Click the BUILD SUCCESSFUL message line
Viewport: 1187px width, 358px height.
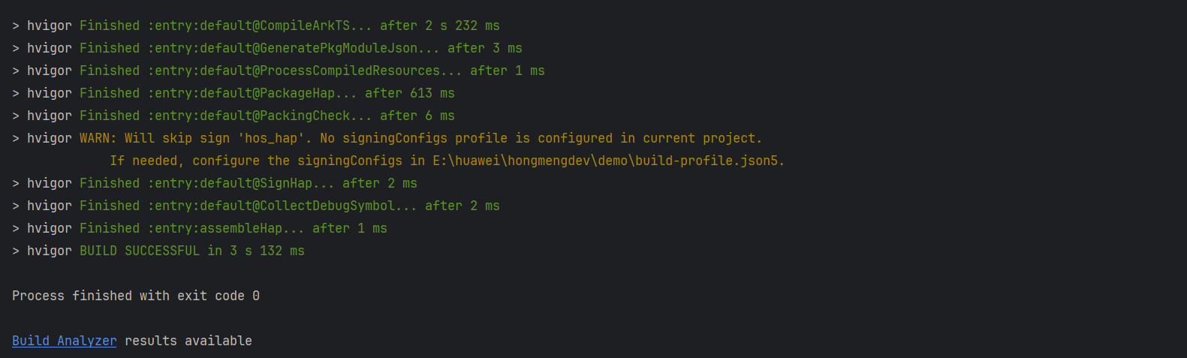[x=158, y=251]
